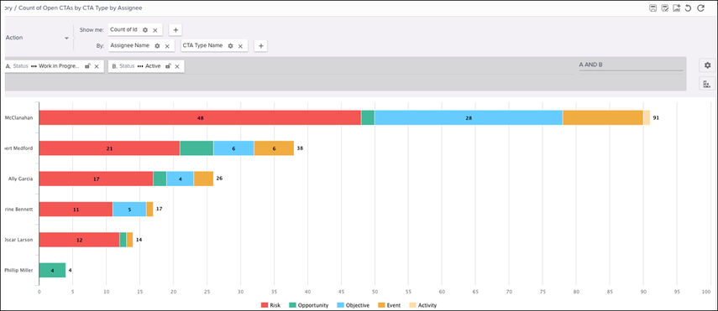Open settings gear for CTA Type Name
This screenshot has height=311, width=718.
(230, 46)
